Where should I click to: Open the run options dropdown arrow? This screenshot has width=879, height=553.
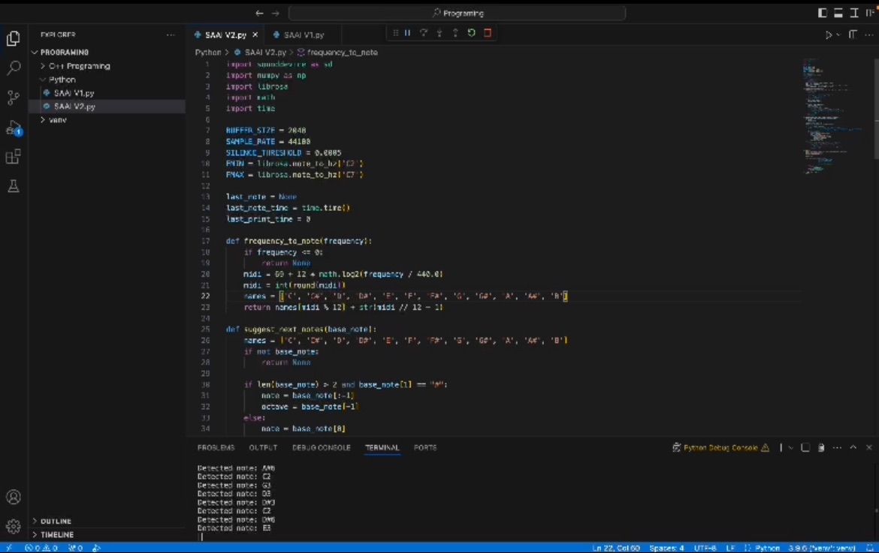838,35
